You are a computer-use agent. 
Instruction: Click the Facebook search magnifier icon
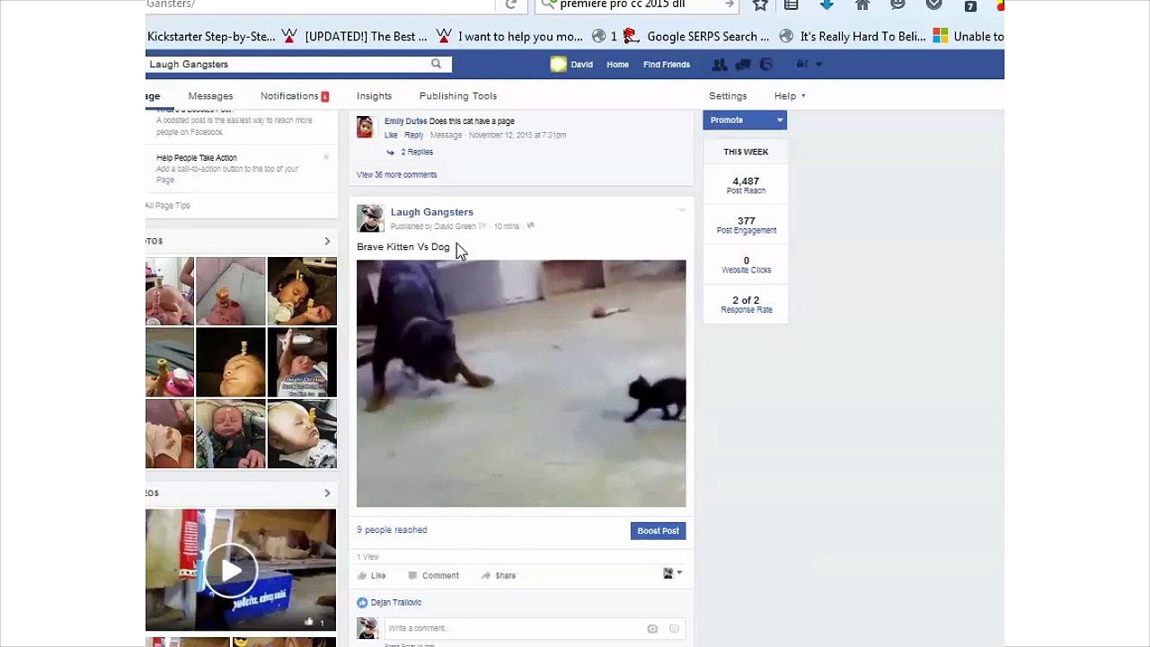437,64
